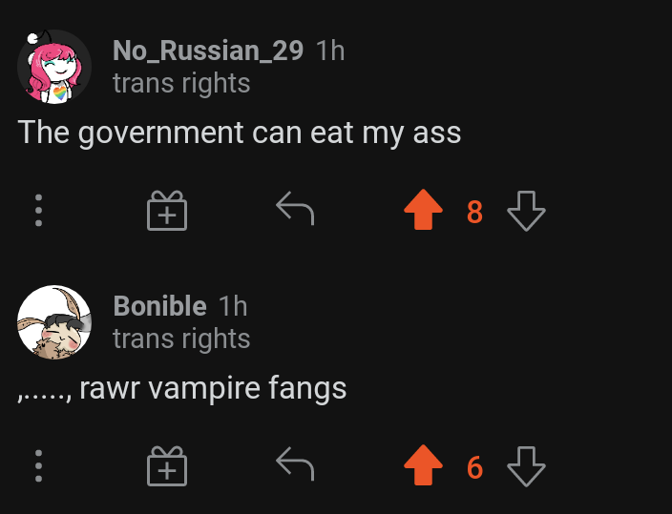This screenshot has width=672, height=514.
Task: Reply to the rawr vampire fangs comment
Action: pyautogui.click(x=295, y=463)
